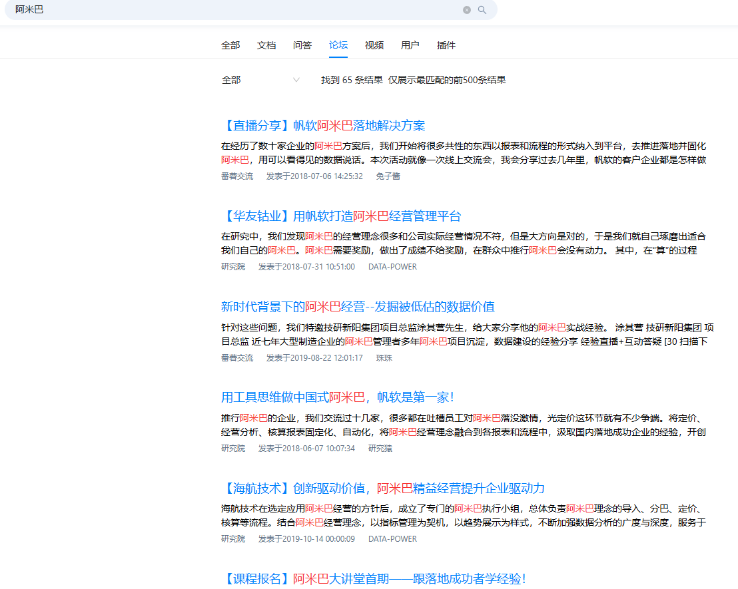Clear the search box text

pos(466,10)
